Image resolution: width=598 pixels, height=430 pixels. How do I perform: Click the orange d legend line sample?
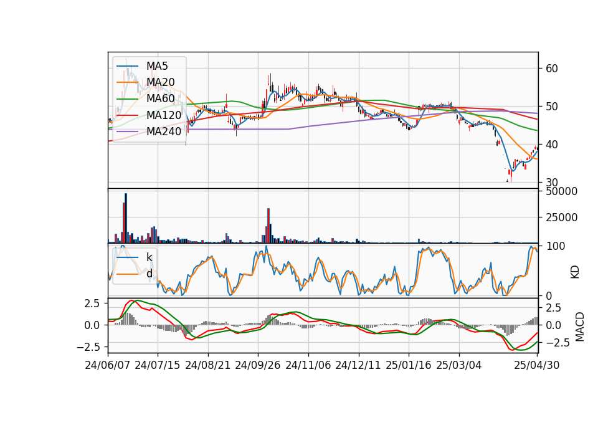(x=127, y=274)
